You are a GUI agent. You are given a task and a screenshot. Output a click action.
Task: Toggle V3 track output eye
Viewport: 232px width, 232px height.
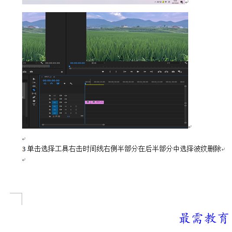point(65,96)
